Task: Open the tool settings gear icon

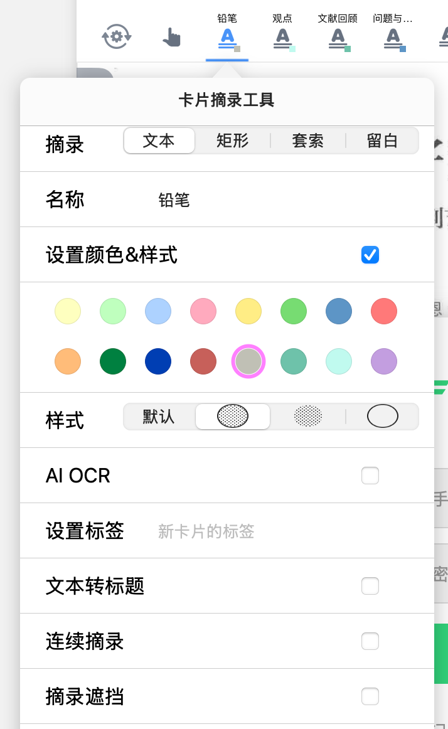Action: (x=116, y=37)
